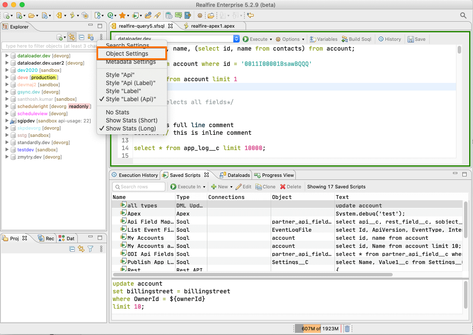Click the yellow back arrow icon in toolbar
This screenshot has width=473, height=335.
(x=250, y=15)
